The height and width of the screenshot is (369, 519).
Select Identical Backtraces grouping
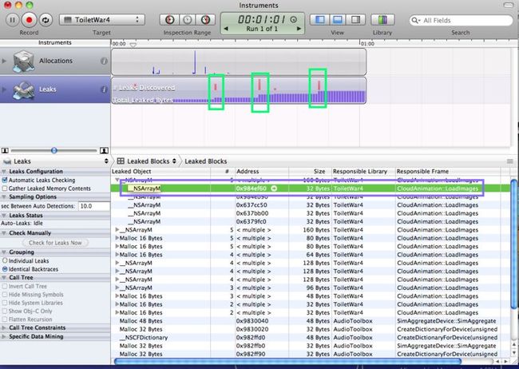(5, 269)
